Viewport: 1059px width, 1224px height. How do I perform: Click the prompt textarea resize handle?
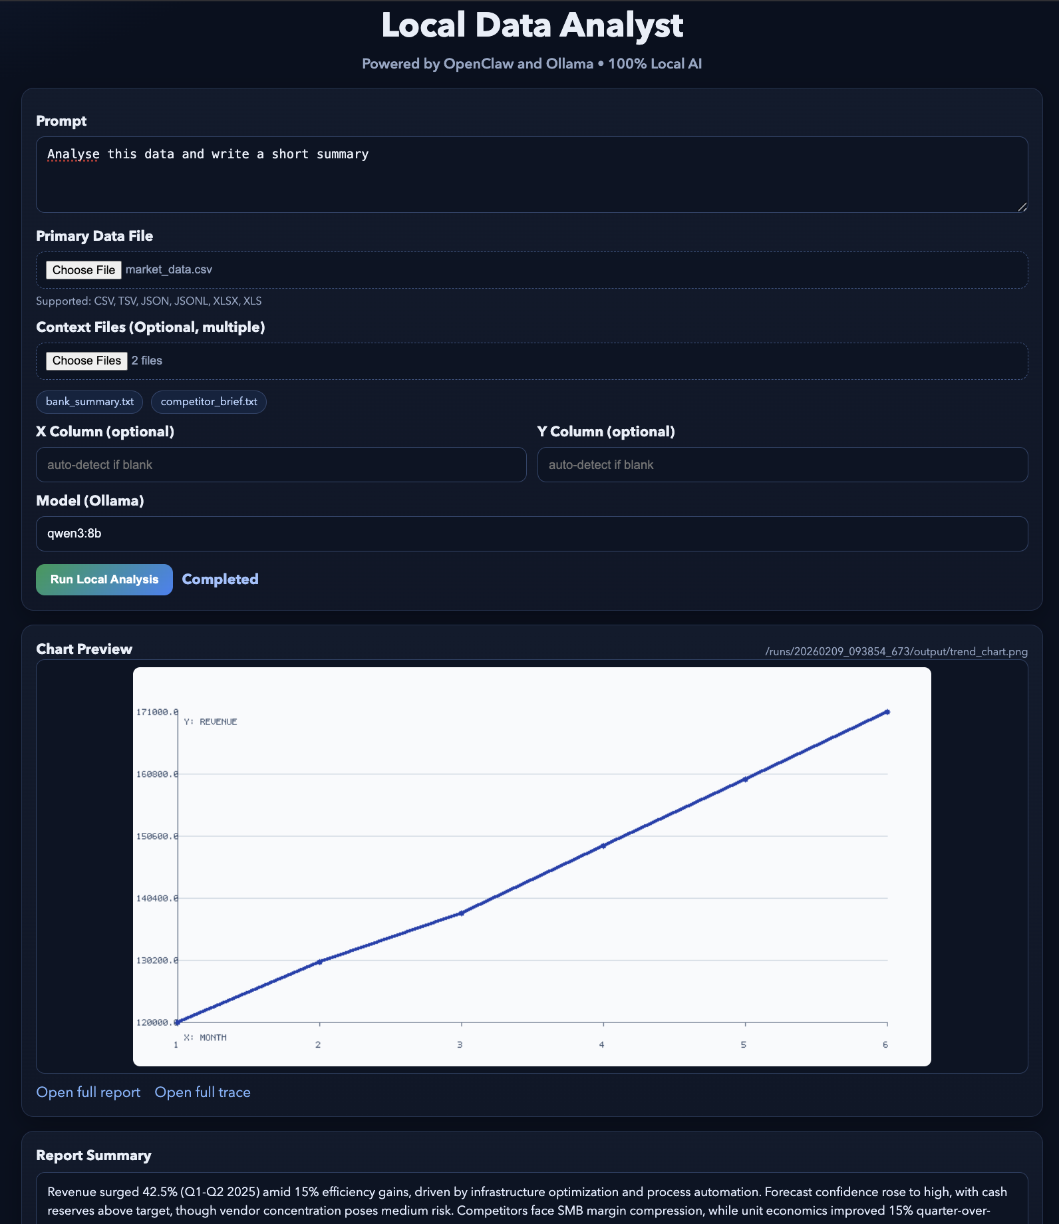[x=1022, y=207]
